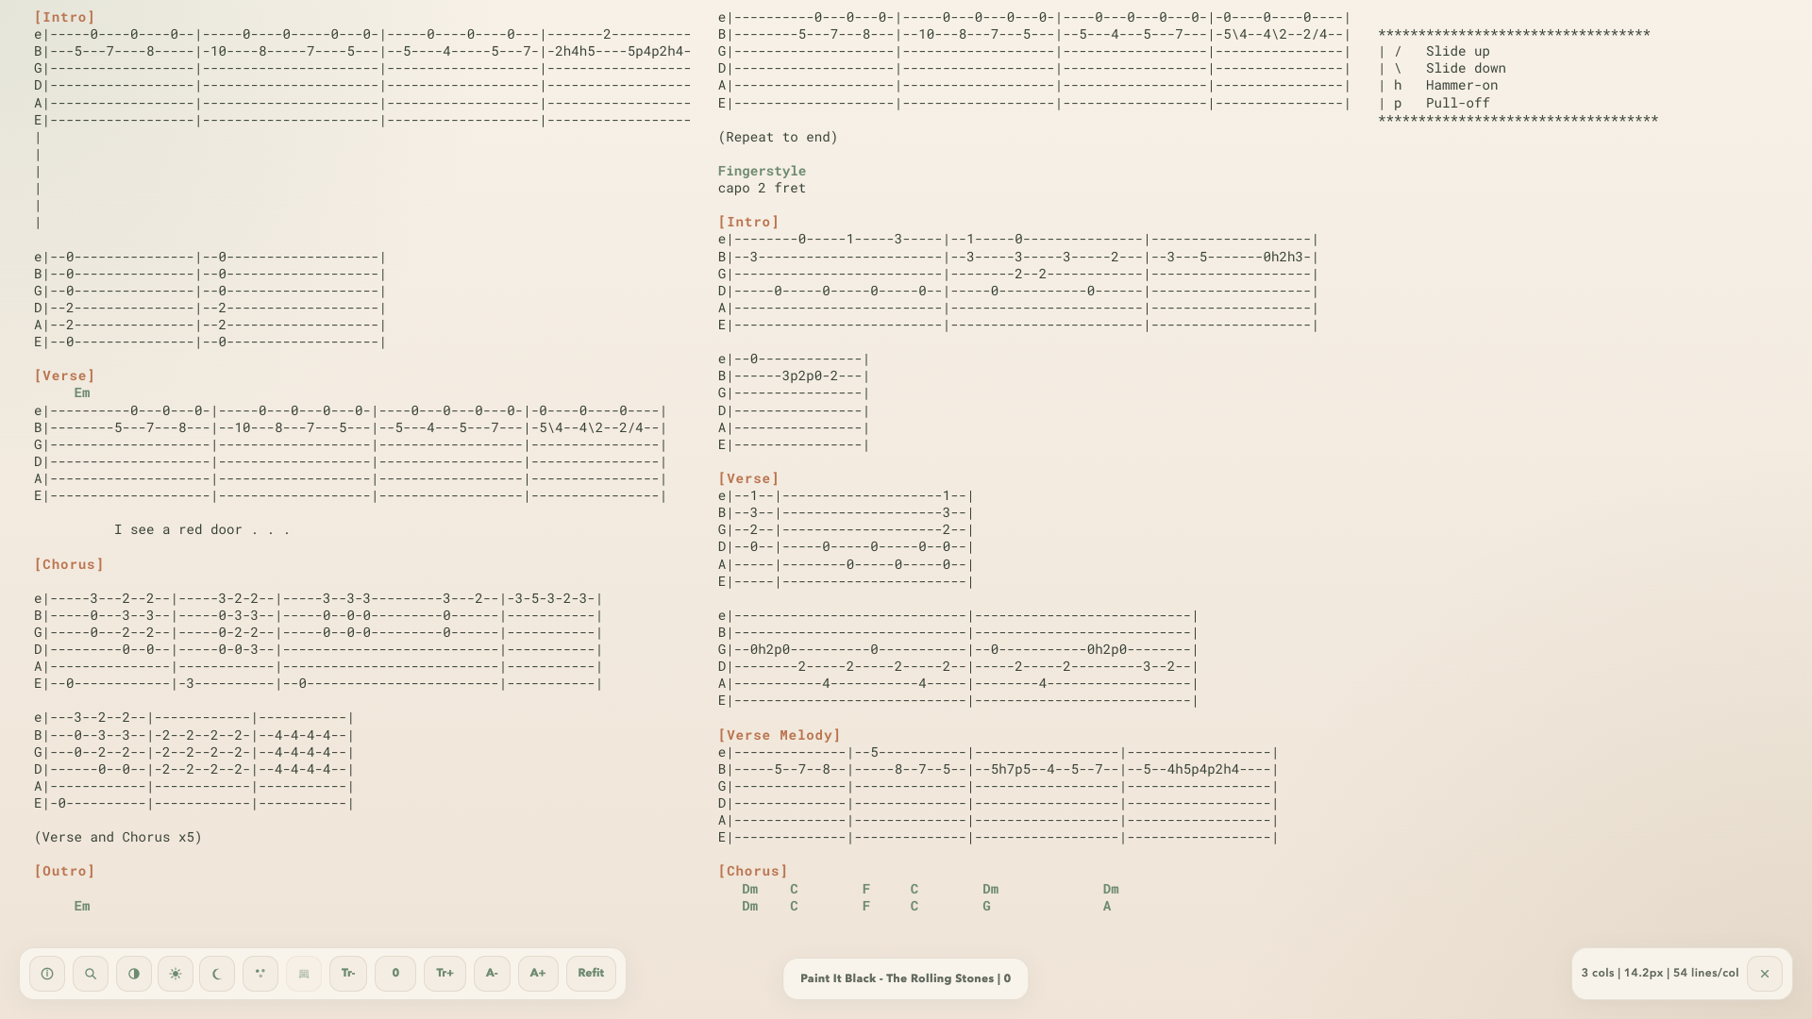1812x1019 pixels.
Task: Open the info panel
Action: pos(47,973)
